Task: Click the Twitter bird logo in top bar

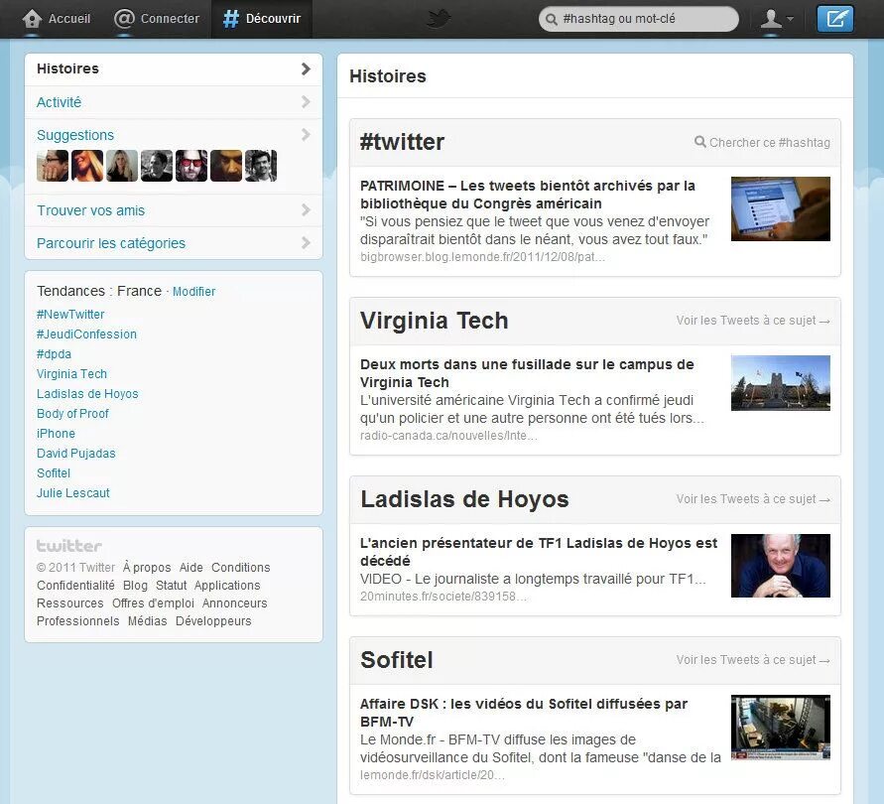Action: 439,19
